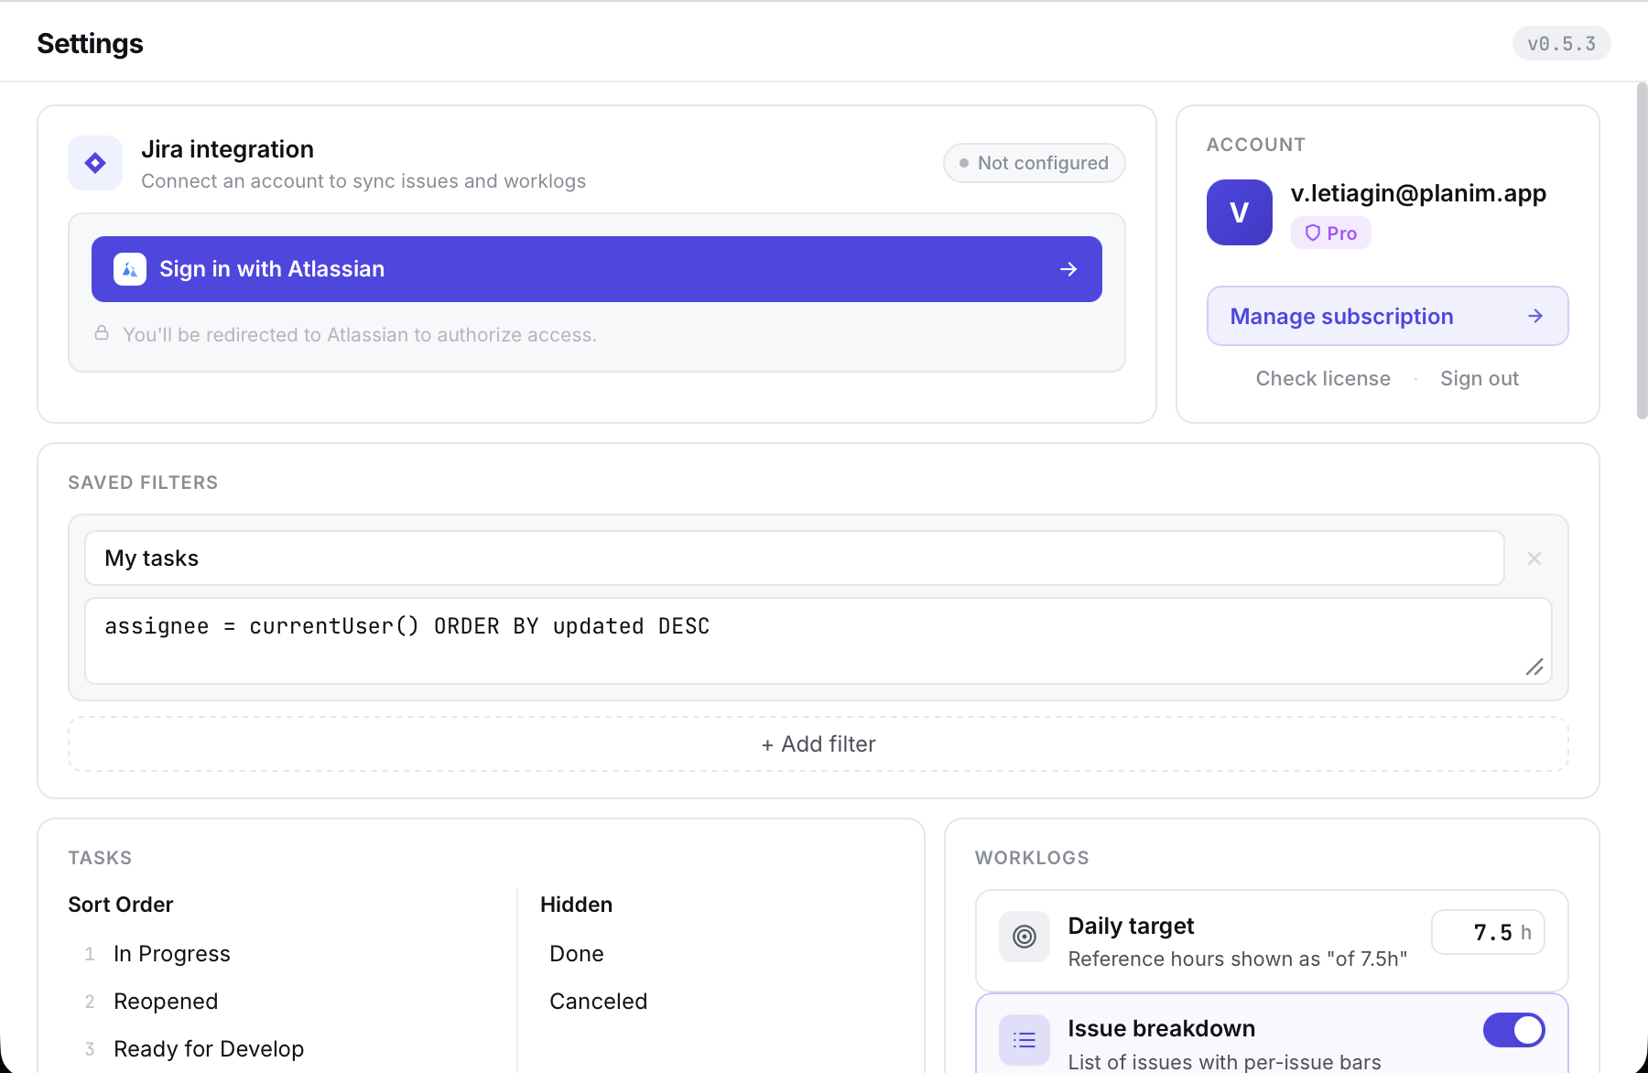
Task: Click into the JQL query textarea
Action: (x=819, y=641)
